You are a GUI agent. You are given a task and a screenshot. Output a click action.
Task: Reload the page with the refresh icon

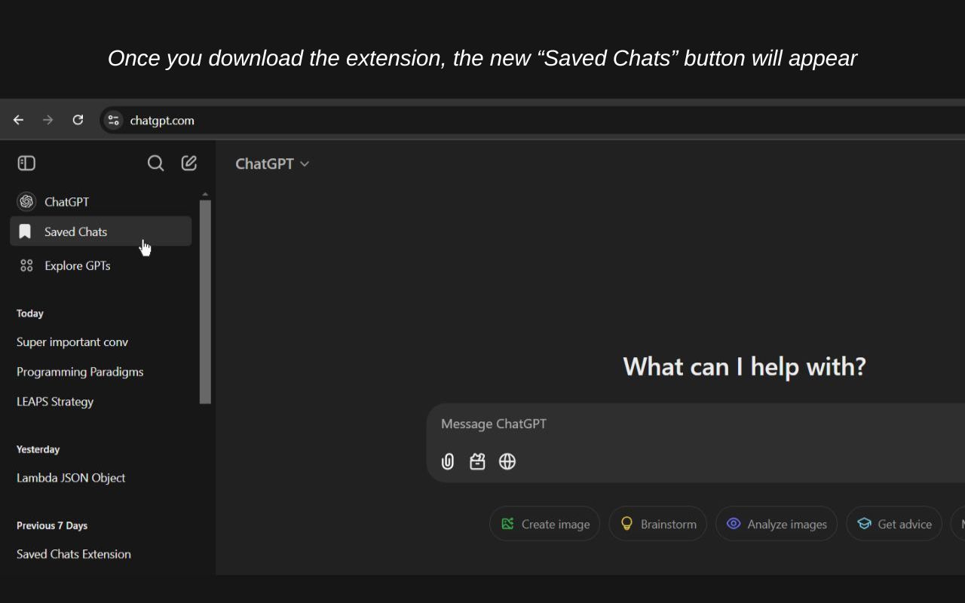(x=78, y=119)
